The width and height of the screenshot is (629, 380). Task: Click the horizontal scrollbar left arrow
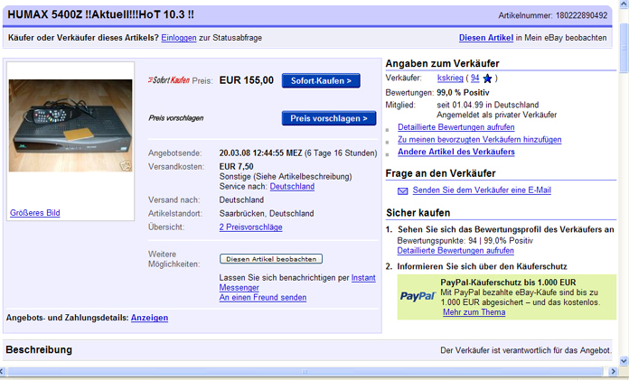pyautogui.click(x=6, y=373)
